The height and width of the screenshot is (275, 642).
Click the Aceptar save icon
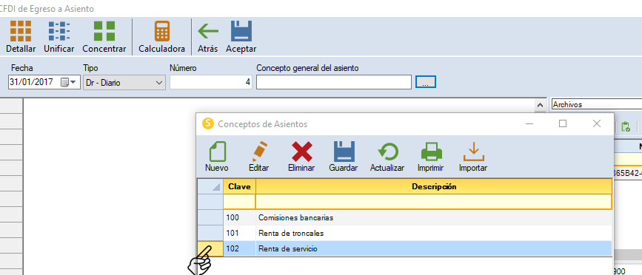click(241, 31)
